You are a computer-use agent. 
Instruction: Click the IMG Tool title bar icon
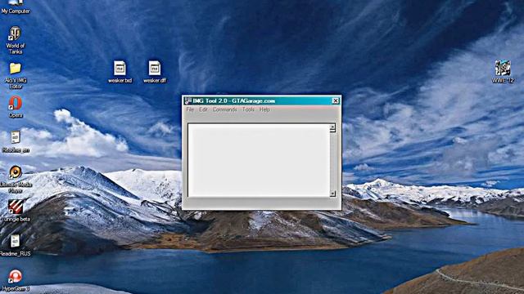tap(188, 100)
